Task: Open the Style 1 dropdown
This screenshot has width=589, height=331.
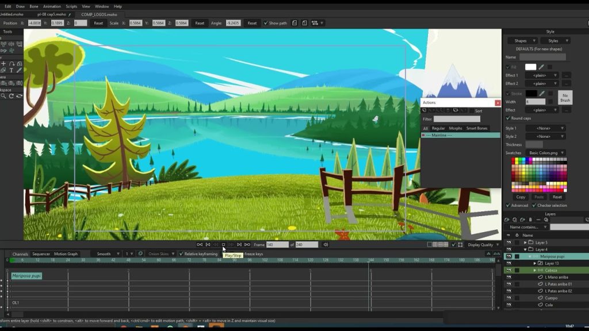Action: 545,128
